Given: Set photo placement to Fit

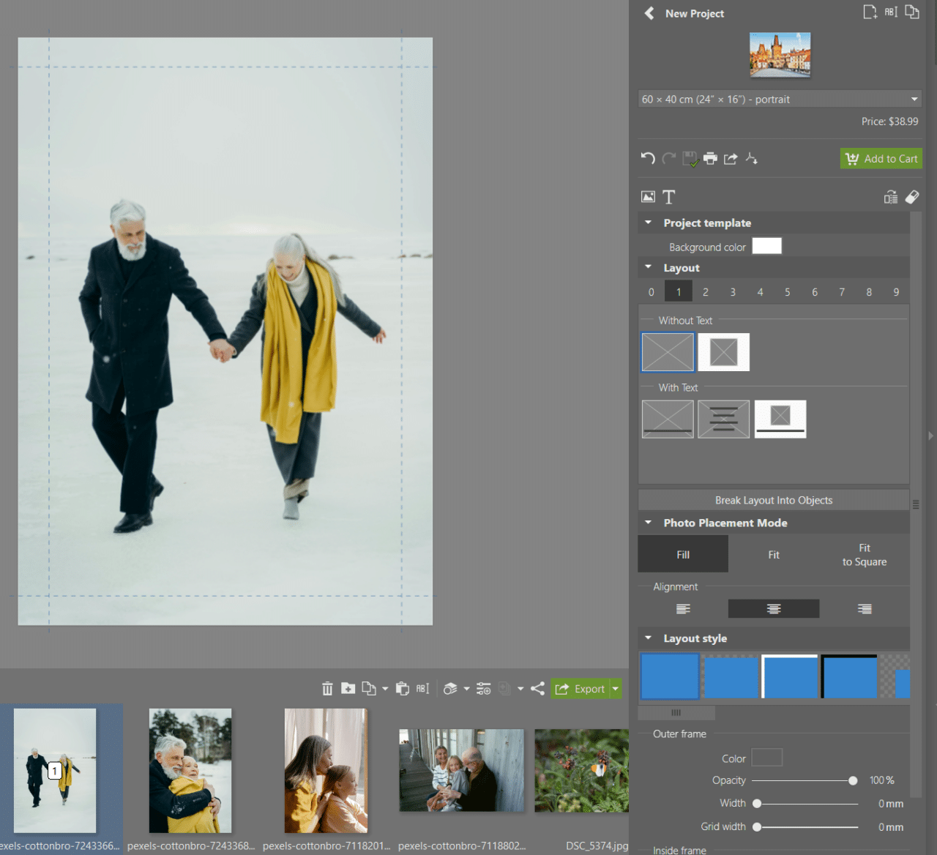Looking at the screenshot, I should point(774,554).
